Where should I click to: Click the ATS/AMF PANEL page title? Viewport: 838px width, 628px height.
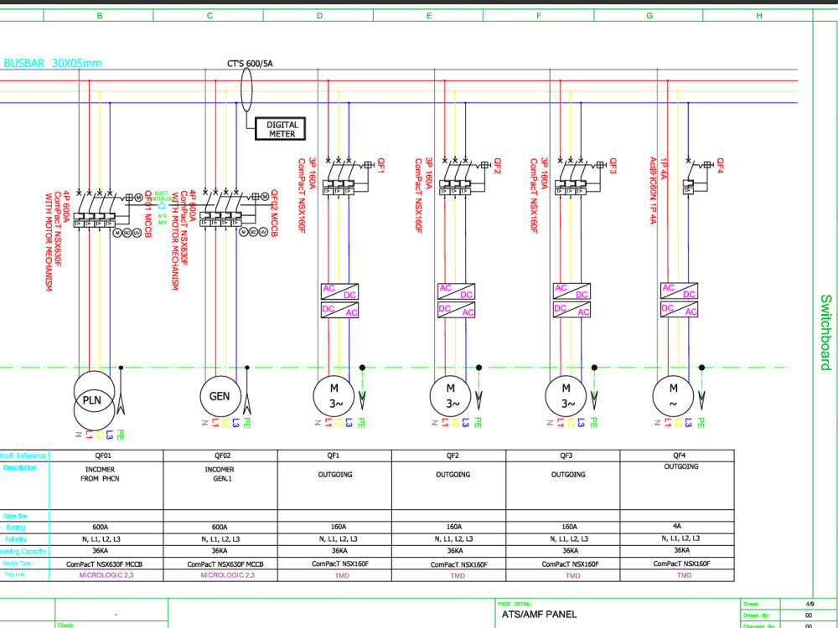click(539, 614)
